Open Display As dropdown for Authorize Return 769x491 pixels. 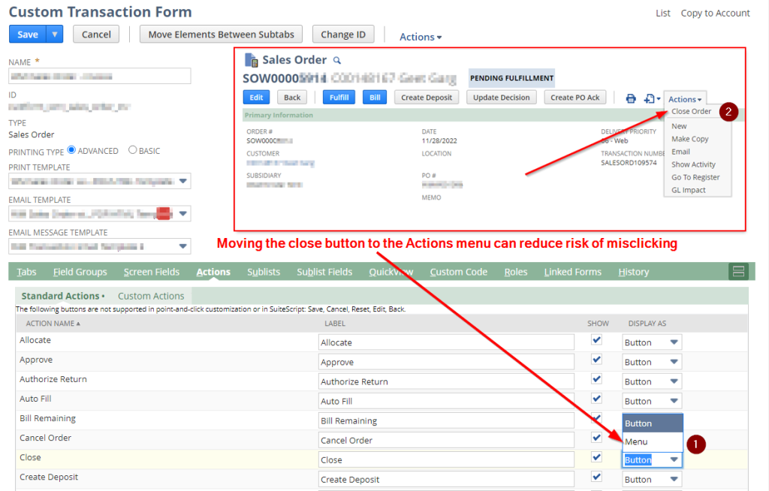(x=653, y=381)
